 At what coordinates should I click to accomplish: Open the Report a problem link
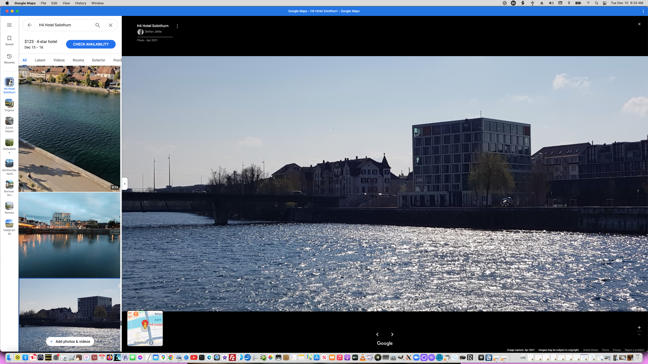tap(634, 350)
